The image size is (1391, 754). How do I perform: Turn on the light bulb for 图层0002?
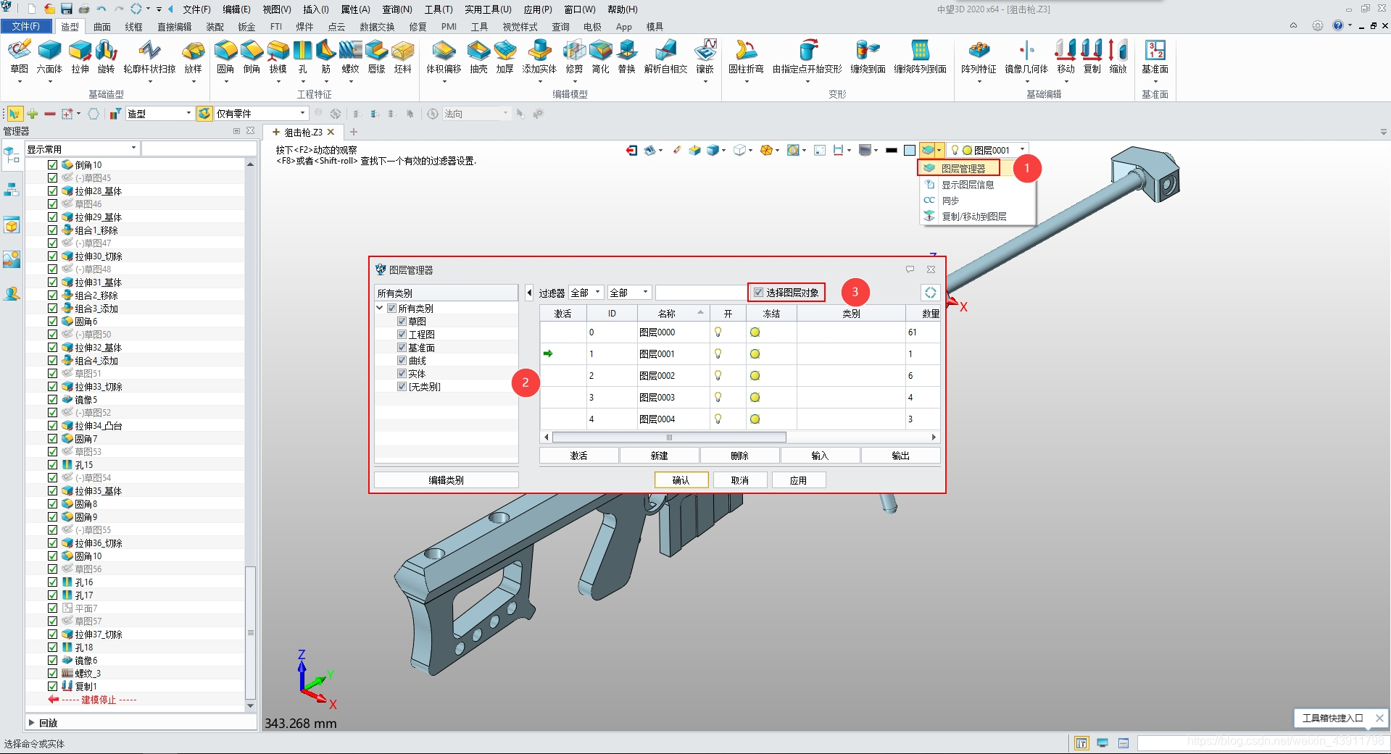[718, 376]
